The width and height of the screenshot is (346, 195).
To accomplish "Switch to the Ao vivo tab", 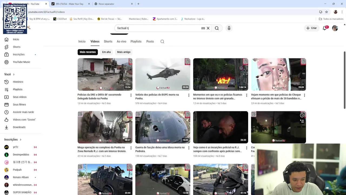I will [121, 41].
